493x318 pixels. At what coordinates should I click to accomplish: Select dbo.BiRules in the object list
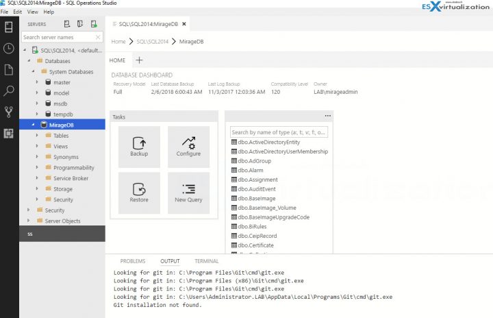(x=252, y=226)
